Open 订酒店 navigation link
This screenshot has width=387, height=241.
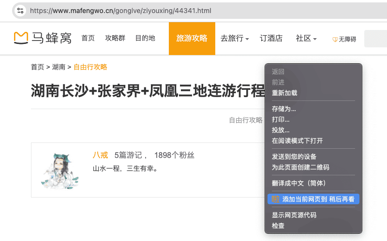click(271, 38)
